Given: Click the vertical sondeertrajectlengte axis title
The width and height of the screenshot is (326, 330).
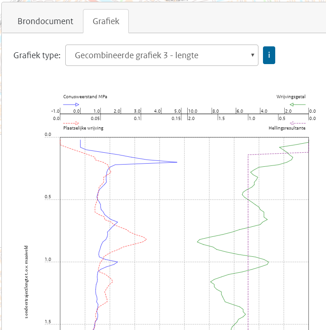Looking at the screenshot, I should coord(27,282).
